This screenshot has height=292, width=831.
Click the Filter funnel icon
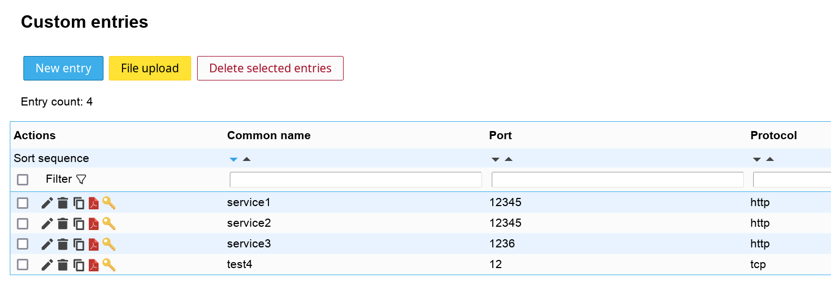(x=81, y=179)
